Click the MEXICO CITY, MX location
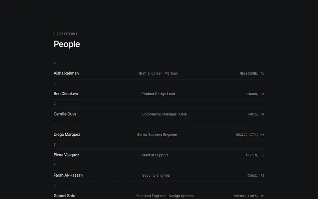This screenshot has width=318, height=199. (x=250, y=135)
